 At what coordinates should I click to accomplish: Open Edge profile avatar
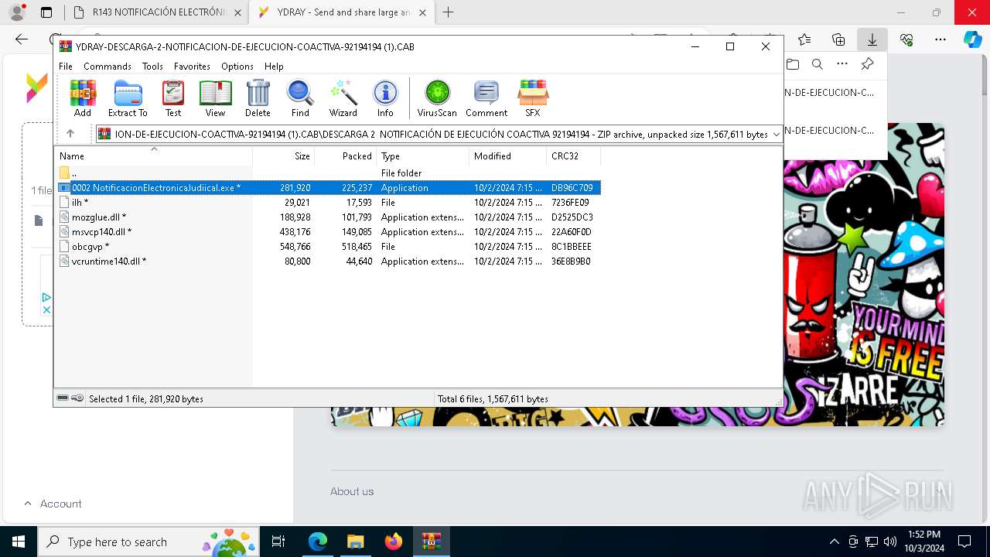17,12
